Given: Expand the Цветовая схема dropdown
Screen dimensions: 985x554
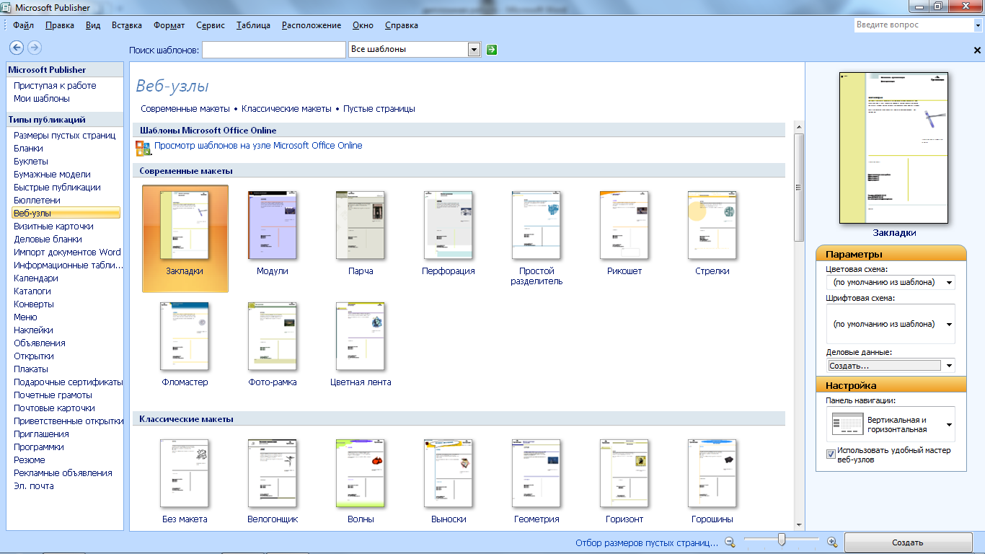Looking at the screenshot, I should (x=950, y=283).
